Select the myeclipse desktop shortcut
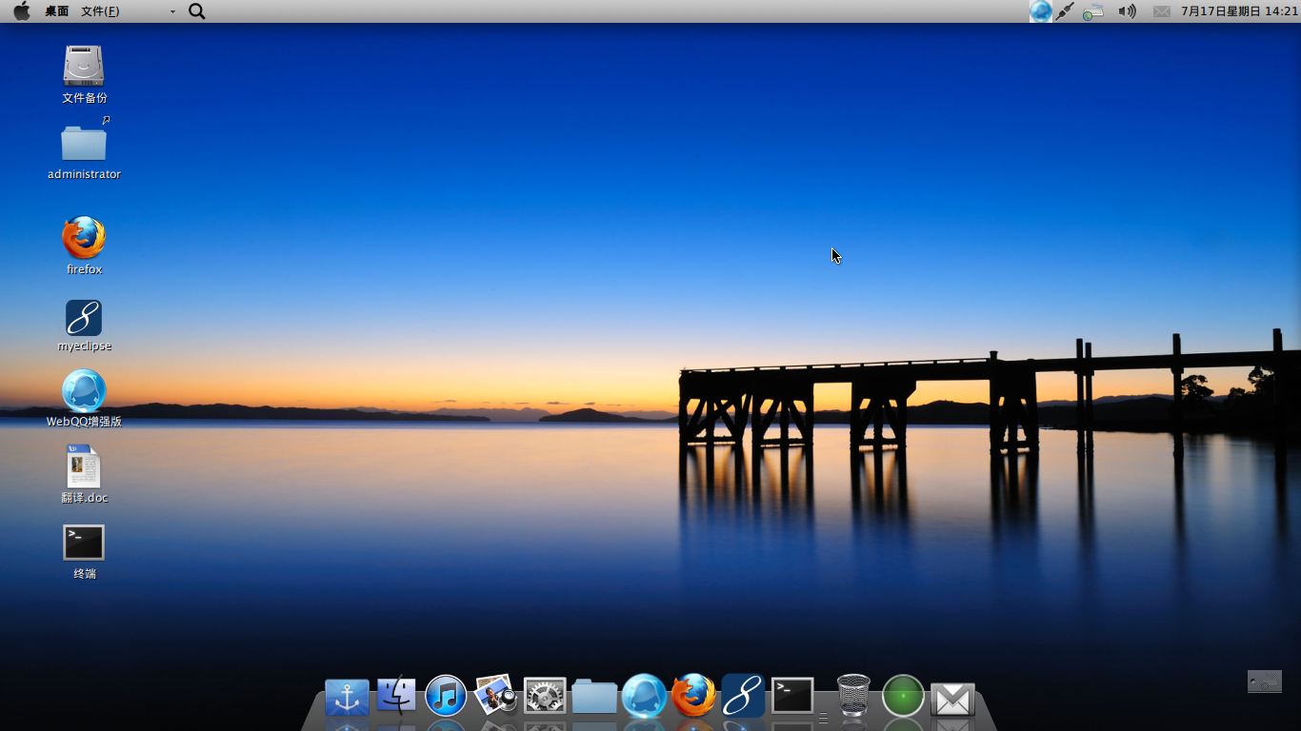This screenshot has width=1301, height=731. coord(84,326)
